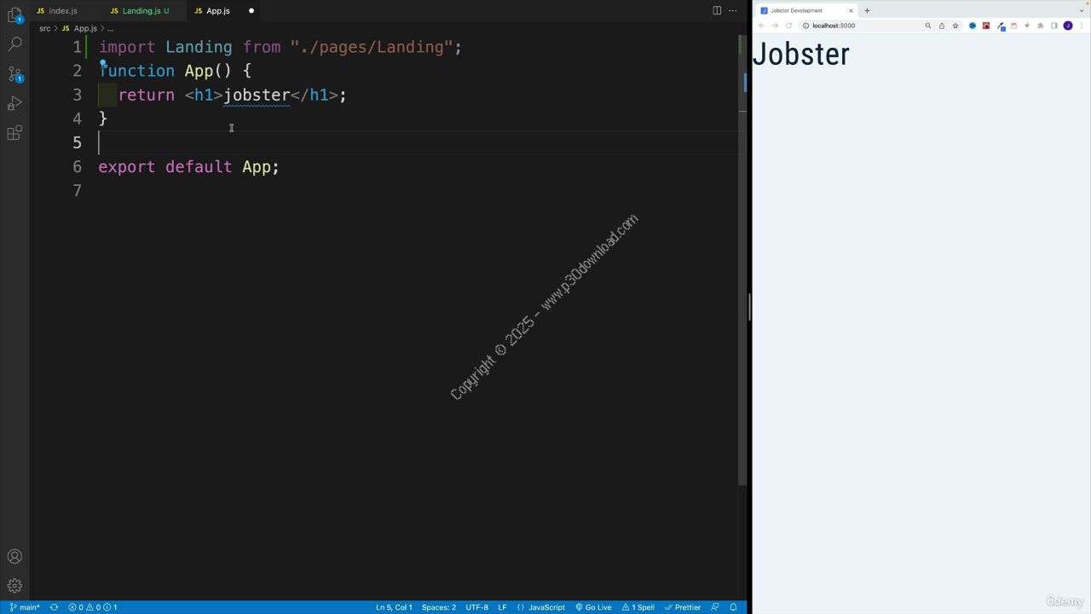Screen dimensions: 1091x614
Task: Open the Search view in activity bar
Action: tap(14, 43)
